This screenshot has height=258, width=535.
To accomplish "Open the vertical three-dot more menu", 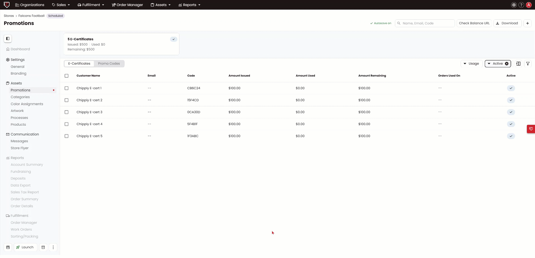I will tap(53, 247).
